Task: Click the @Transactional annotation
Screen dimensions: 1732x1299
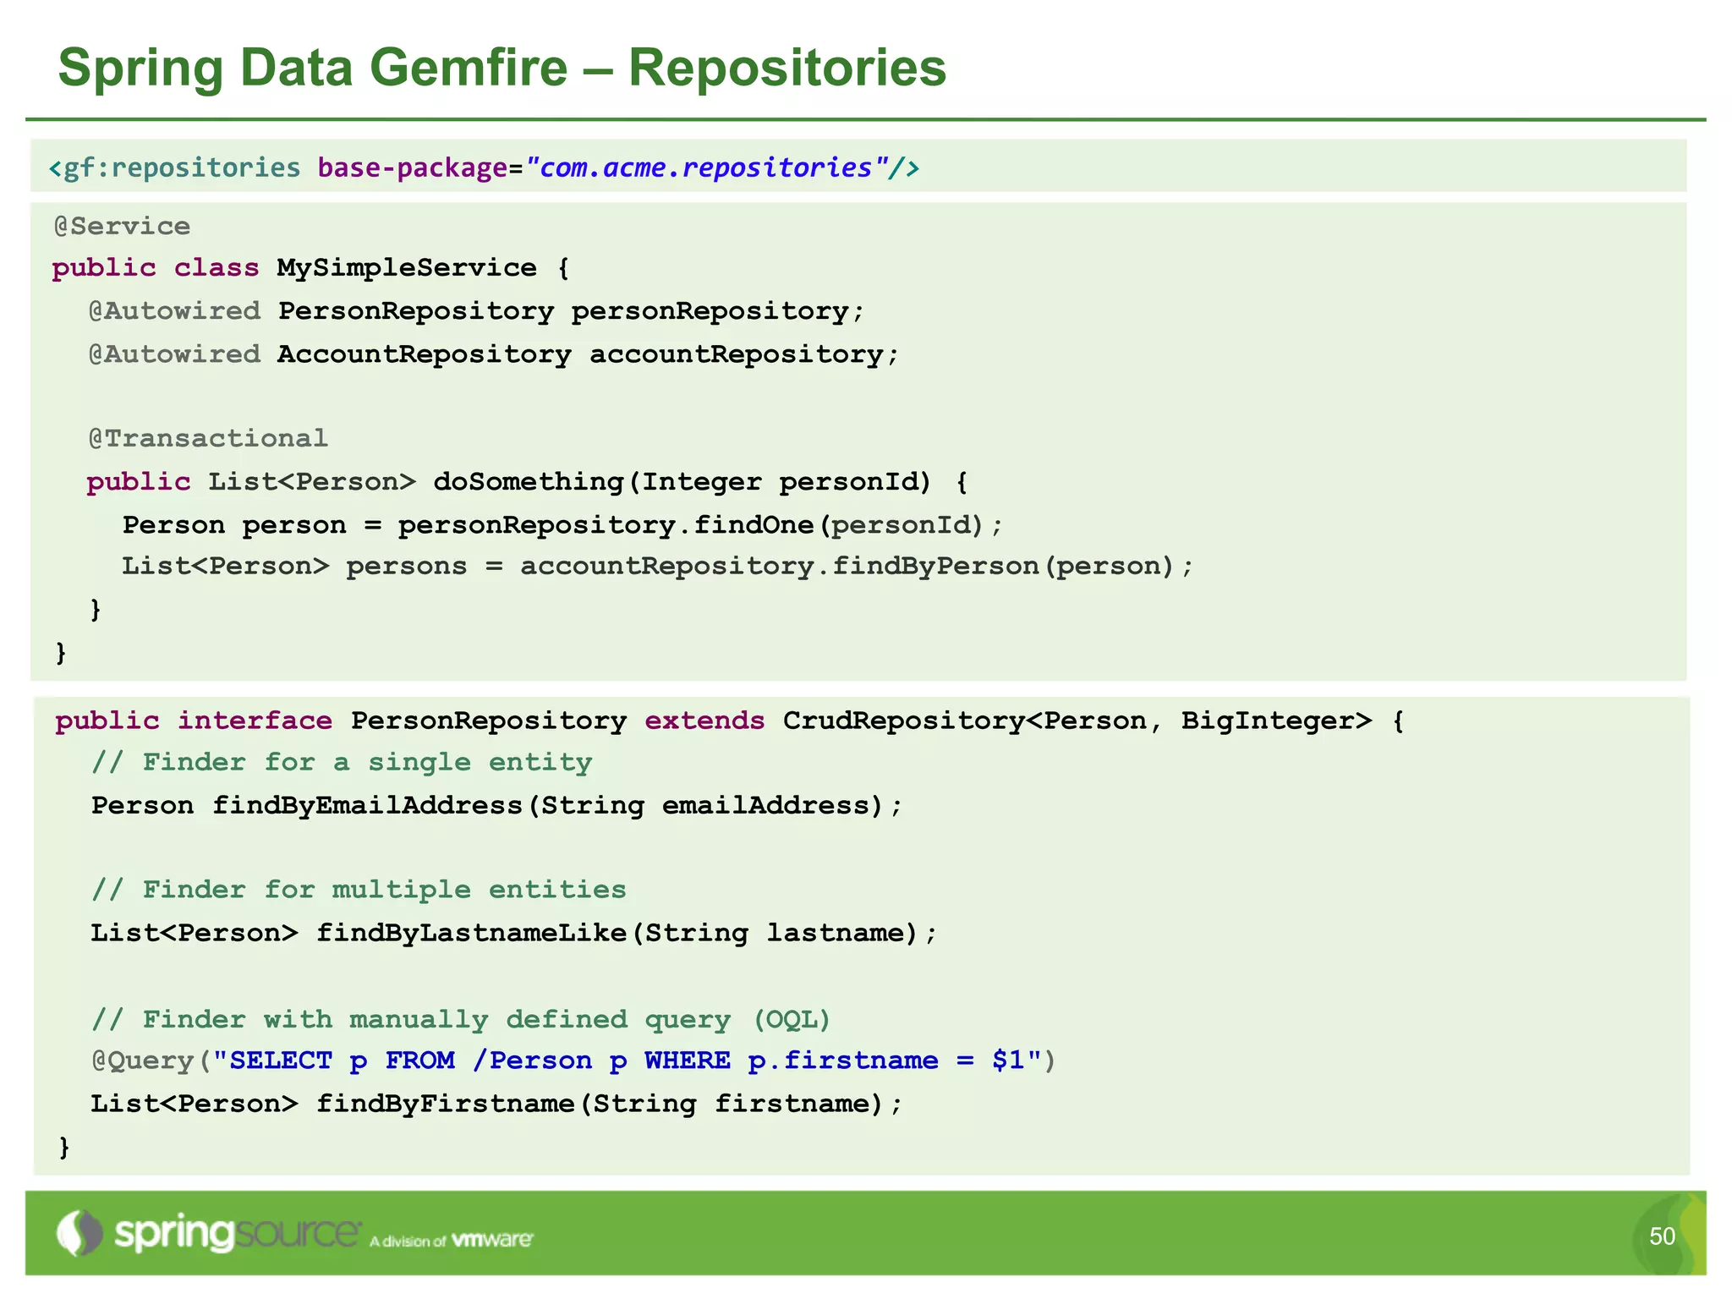Action: point(208,438)
